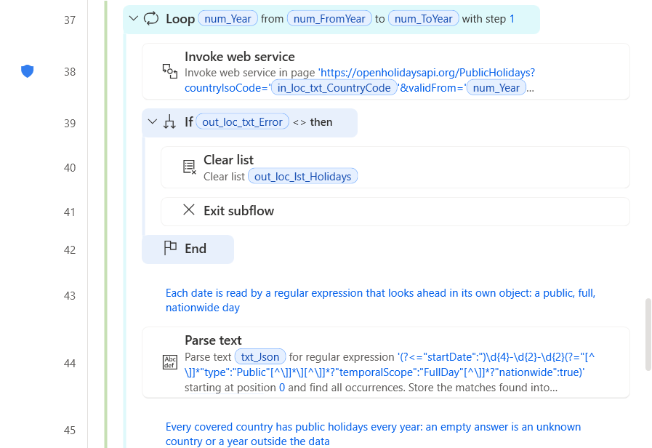Select the Invoke web service action title

coord(240,57)
